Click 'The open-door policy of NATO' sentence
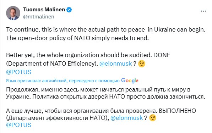This screenshot has width=212, height=133. click(x=77, y=38)
